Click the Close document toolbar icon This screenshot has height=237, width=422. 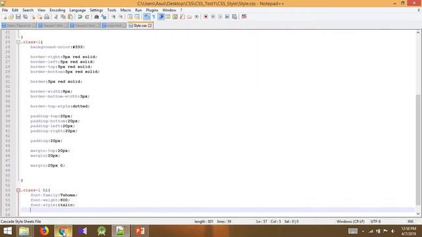(x=33, y=16)
